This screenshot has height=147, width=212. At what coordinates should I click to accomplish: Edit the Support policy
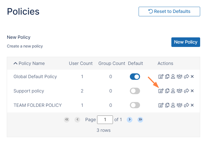[x=161, y=91]
